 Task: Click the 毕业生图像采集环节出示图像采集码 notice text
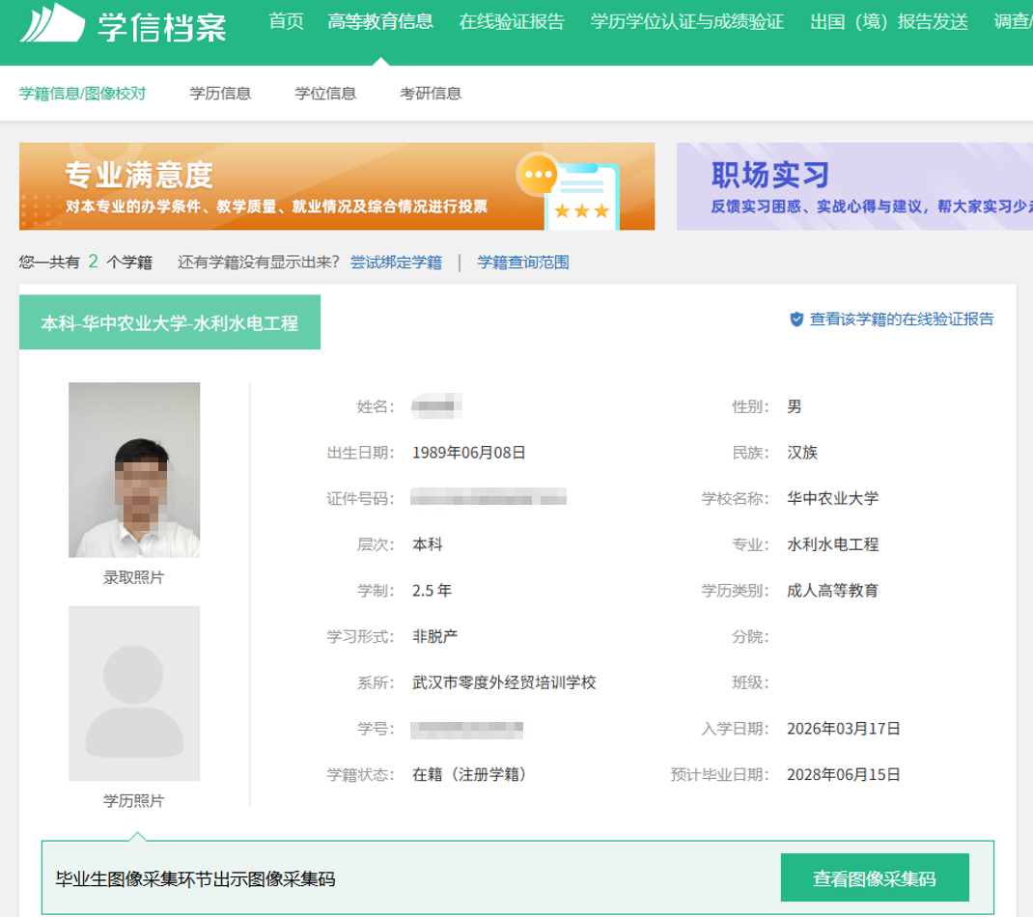(196, 878)
